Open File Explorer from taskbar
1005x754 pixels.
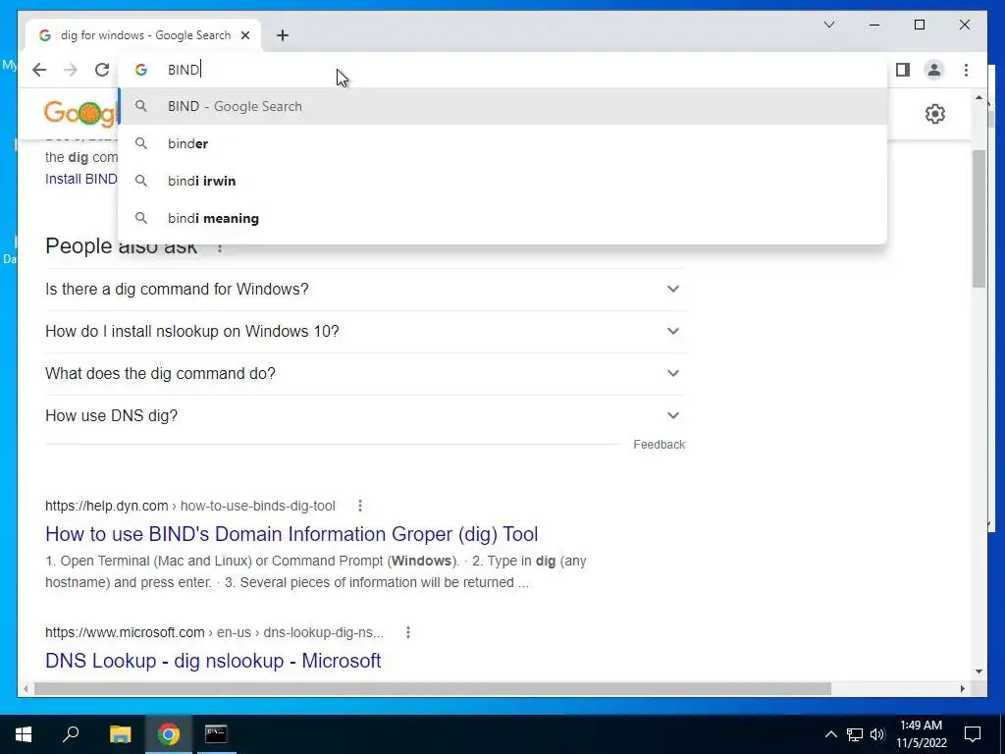(x=121, y=734)
